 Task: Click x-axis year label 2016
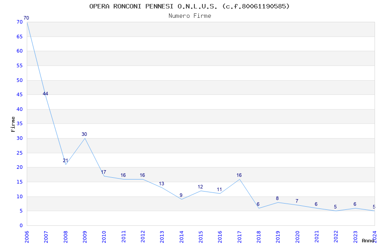point(220,237)
